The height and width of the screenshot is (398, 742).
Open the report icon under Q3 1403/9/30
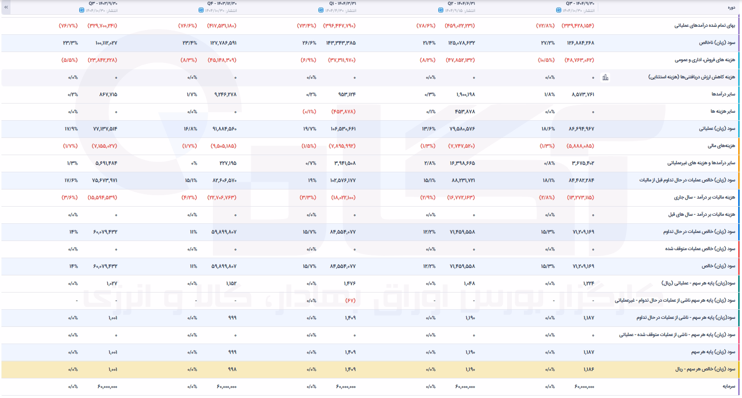coord(82,10)
